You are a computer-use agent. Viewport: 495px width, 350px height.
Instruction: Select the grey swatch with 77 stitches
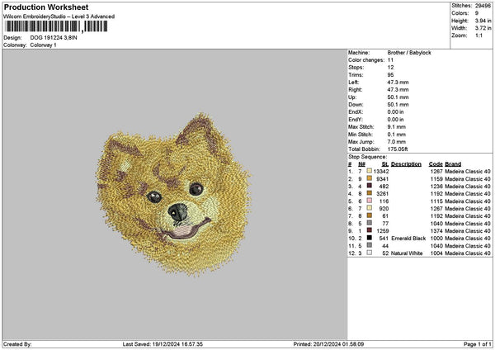point(370,223)
